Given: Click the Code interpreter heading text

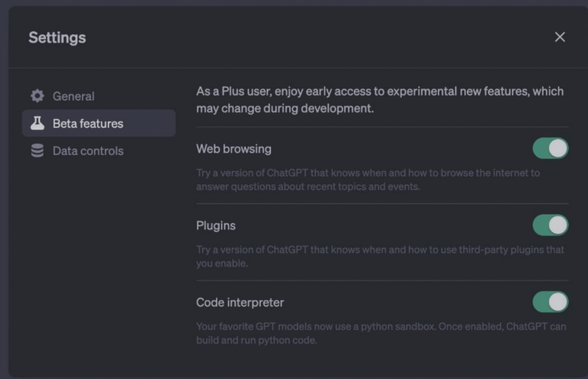Looking at the screenshot, I should coord(240,302).
